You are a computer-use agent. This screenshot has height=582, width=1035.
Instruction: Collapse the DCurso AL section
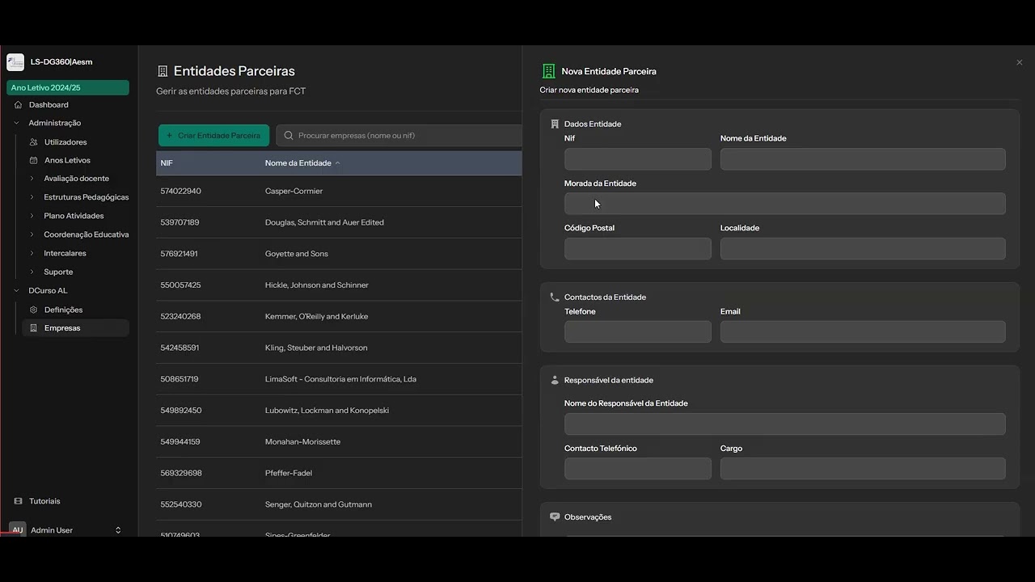pyautogui.click(x=17, y=291)
